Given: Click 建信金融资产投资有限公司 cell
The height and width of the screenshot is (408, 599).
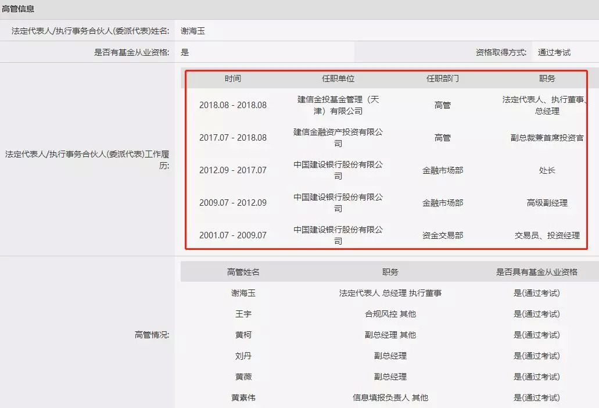Looking at the screenshot, I should pyautogui.click(x=338, y=138).
